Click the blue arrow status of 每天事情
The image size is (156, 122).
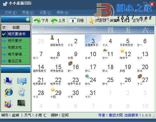click(4, 54)
